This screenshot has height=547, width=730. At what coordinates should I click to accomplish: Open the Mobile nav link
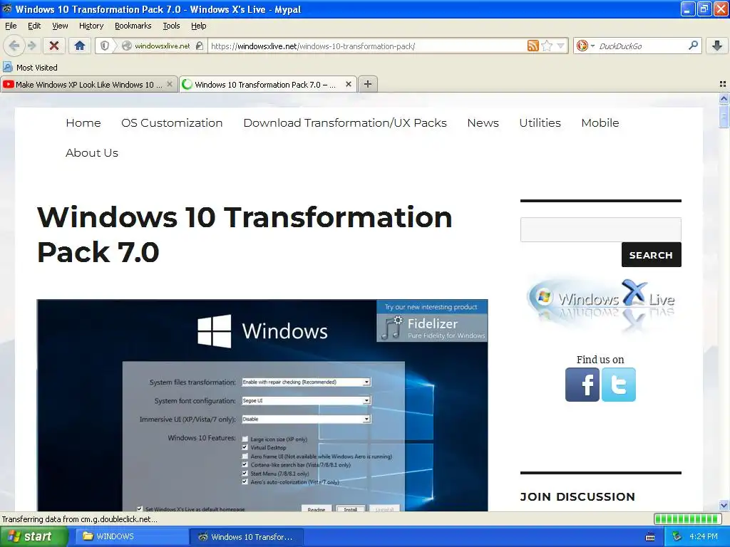tap(600, 123)
